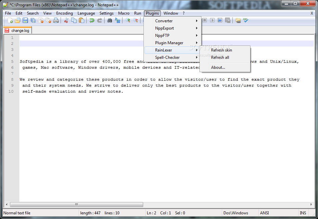
Task: Run macro multiple times icon
Action: point(220,20)
